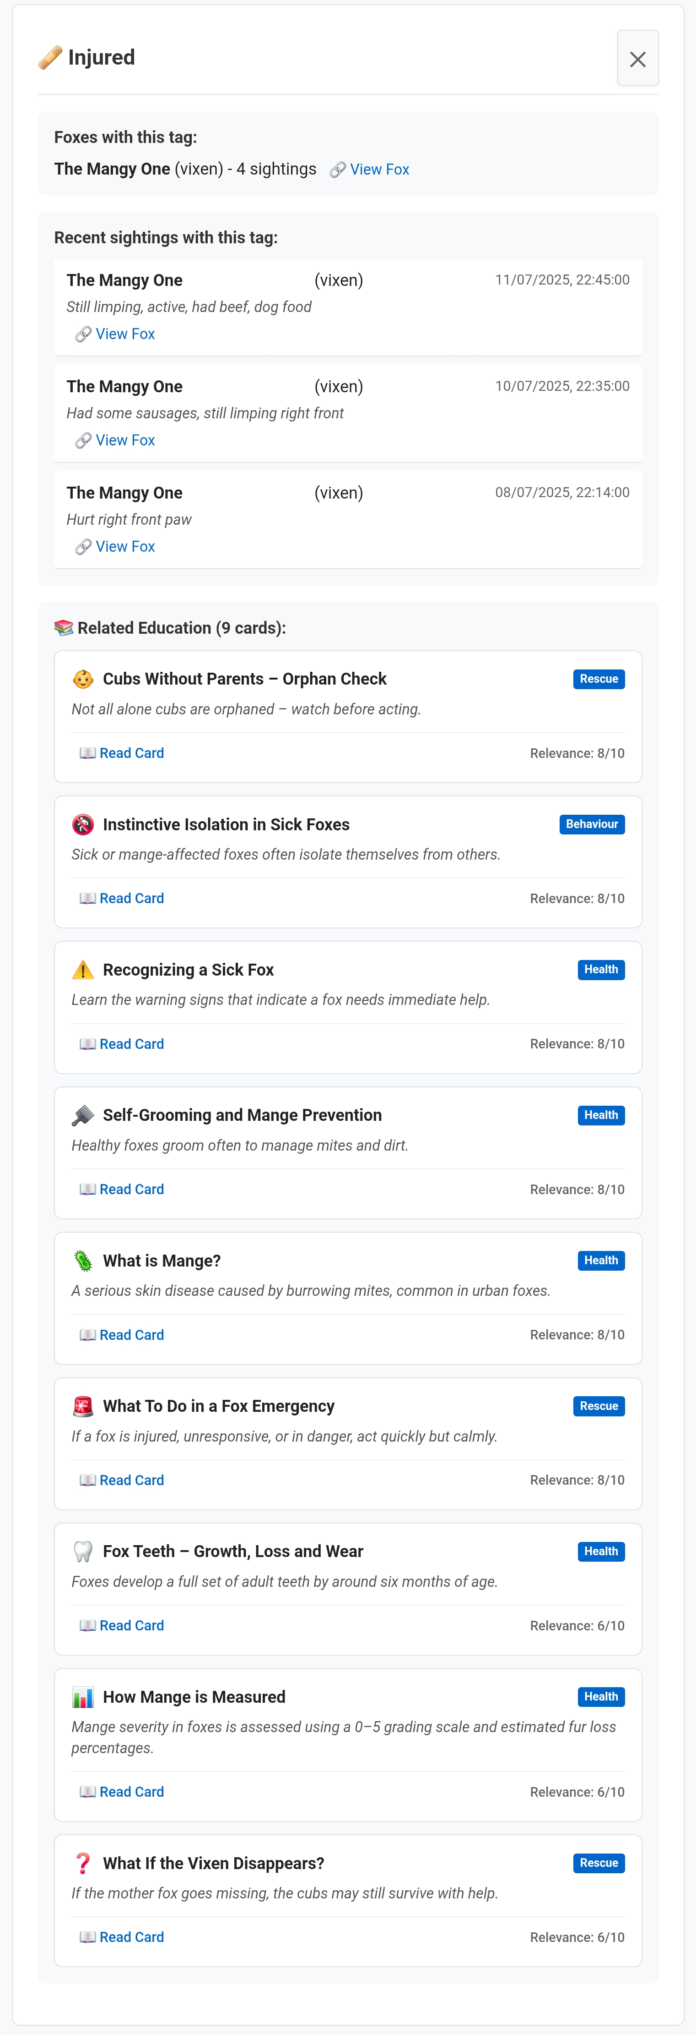This screenshot has height=2035, width=696.
Task: Read the Instinctive Isolation in Sick Foxes card
Action: (131, 898)
